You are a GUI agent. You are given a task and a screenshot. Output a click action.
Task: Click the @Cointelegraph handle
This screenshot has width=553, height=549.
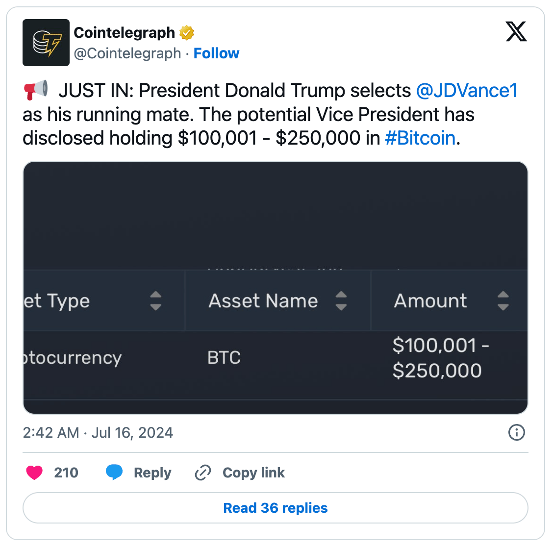click(x=127, y=53)
